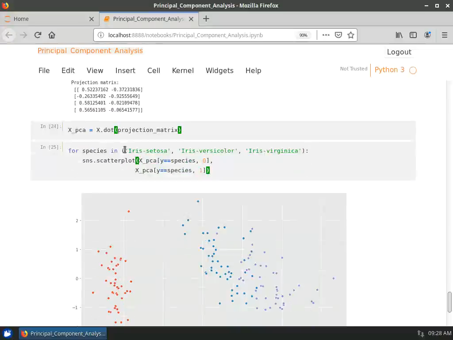The height and width of the screenshot is (340, 453).
Task: Save page to Pocket icon
Action: (x=338, y=35)
